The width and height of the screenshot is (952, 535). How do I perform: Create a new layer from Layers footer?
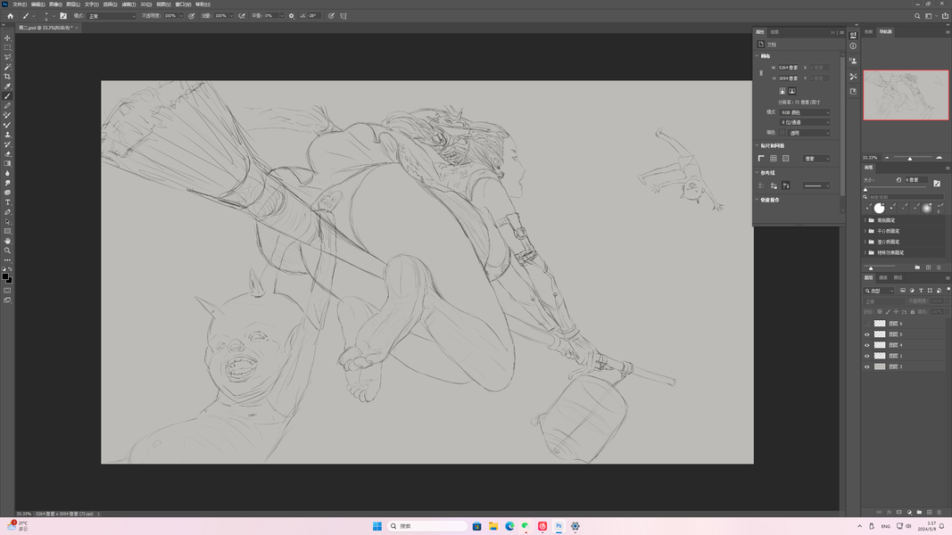click(x=929, y=512)
